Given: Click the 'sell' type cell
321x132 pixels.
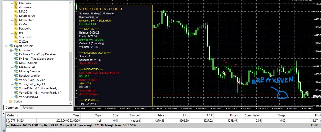Looking at the screenshot, I should [99, 121].
